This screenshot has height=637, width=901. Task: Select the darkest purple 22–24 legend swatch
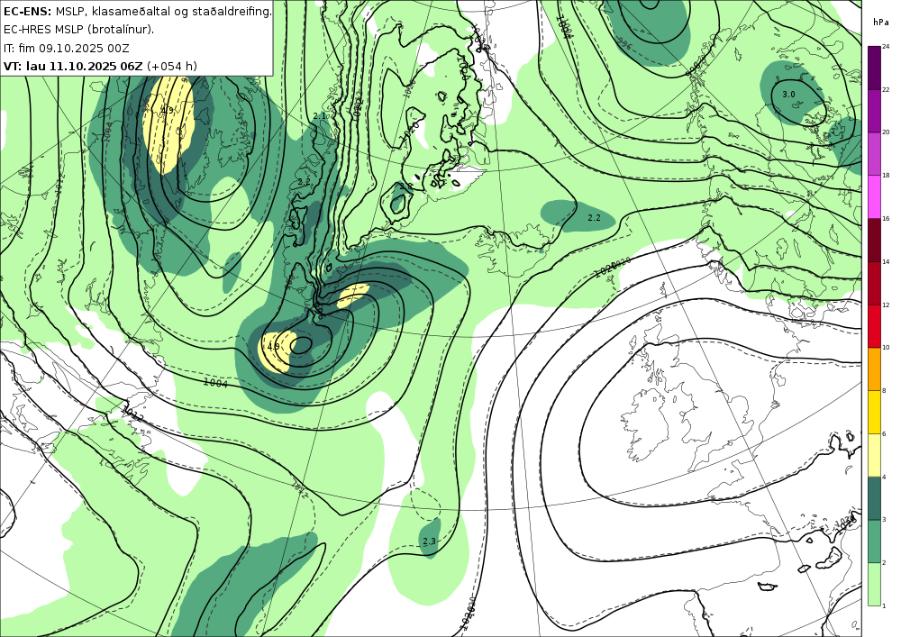click(x=874, y=68)
